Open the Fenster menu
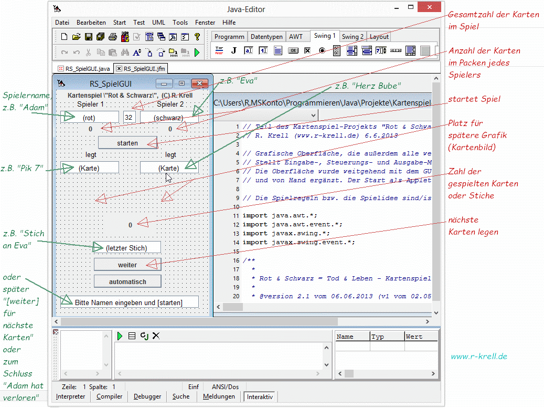The image size is (544, 408). point(205,23)
